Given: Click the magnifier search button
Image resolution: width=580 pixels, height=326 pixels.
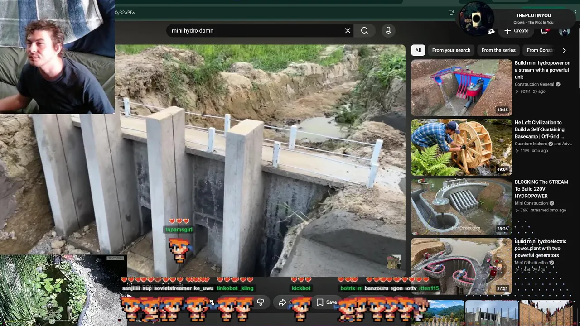Looking at the screenshot, I should [365, 31].
